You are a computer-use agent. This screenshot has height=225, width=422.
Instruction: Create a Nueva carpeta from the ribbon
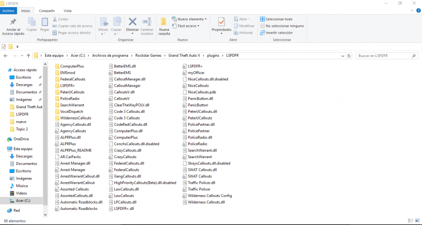click(164, 26)
